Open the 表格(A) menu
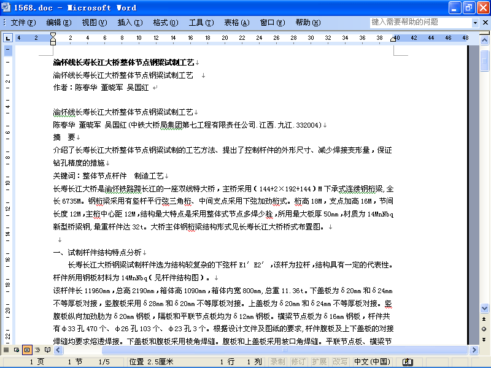 tap(237, 23)
